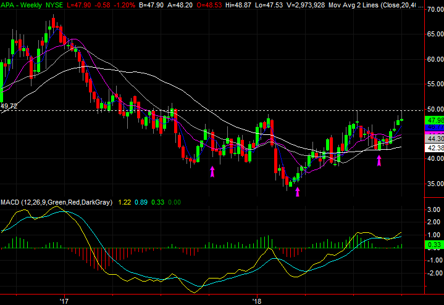Click the green 47.98 last price tag

[x=435, y=120]
